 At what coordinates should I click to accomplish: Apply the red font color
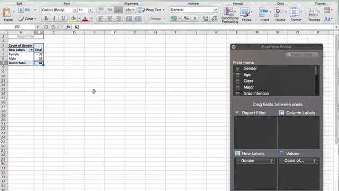tap(85, 19)
